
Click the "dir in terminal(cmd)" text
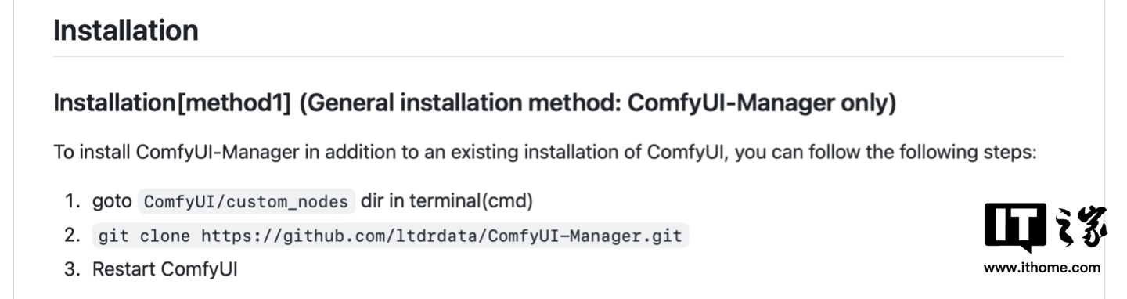pos(447,201)
